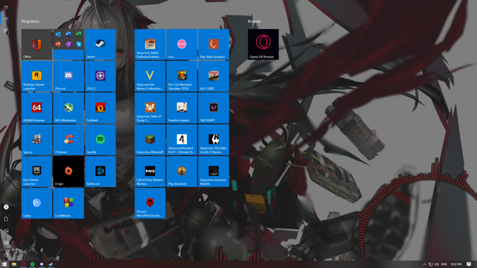477x268 pixels.
Task: Open the Origin tile
Action: pos(68,172)
